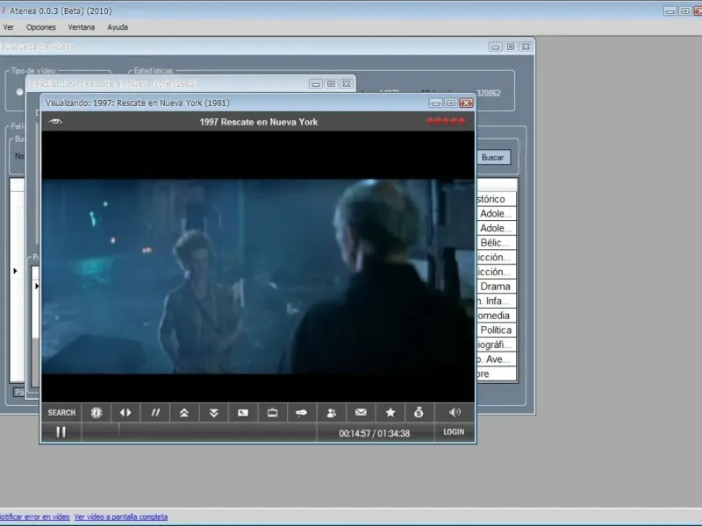This screenshot has width=702, height=526.
Task: Select the Política genre row
Action: pos(496,331)
